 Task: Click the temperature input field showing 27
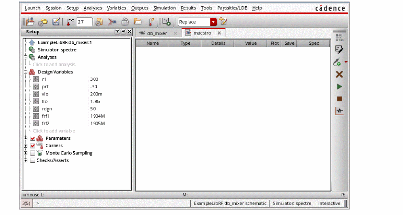[84, 22]
